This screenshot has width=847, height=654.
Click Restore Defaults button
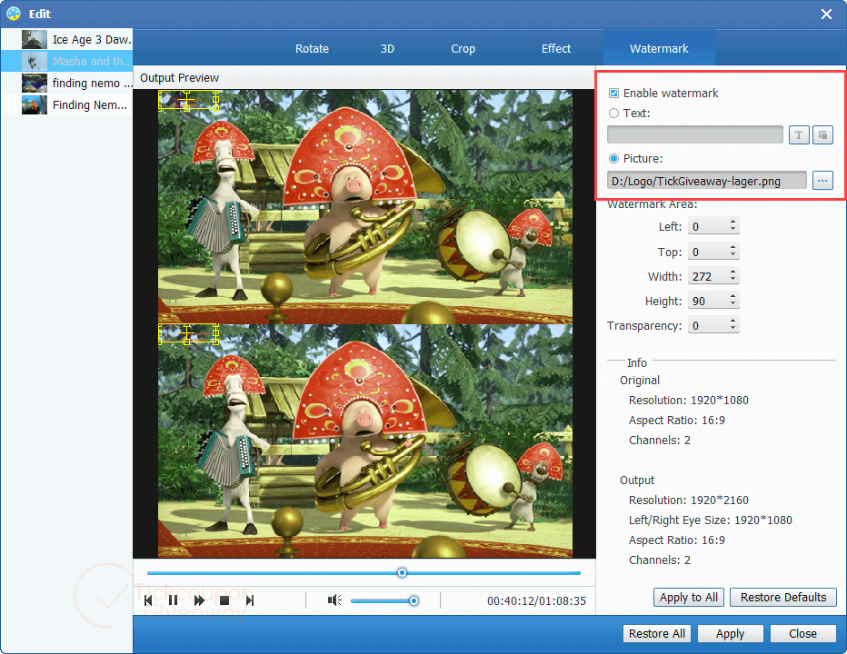click(783, 598)
